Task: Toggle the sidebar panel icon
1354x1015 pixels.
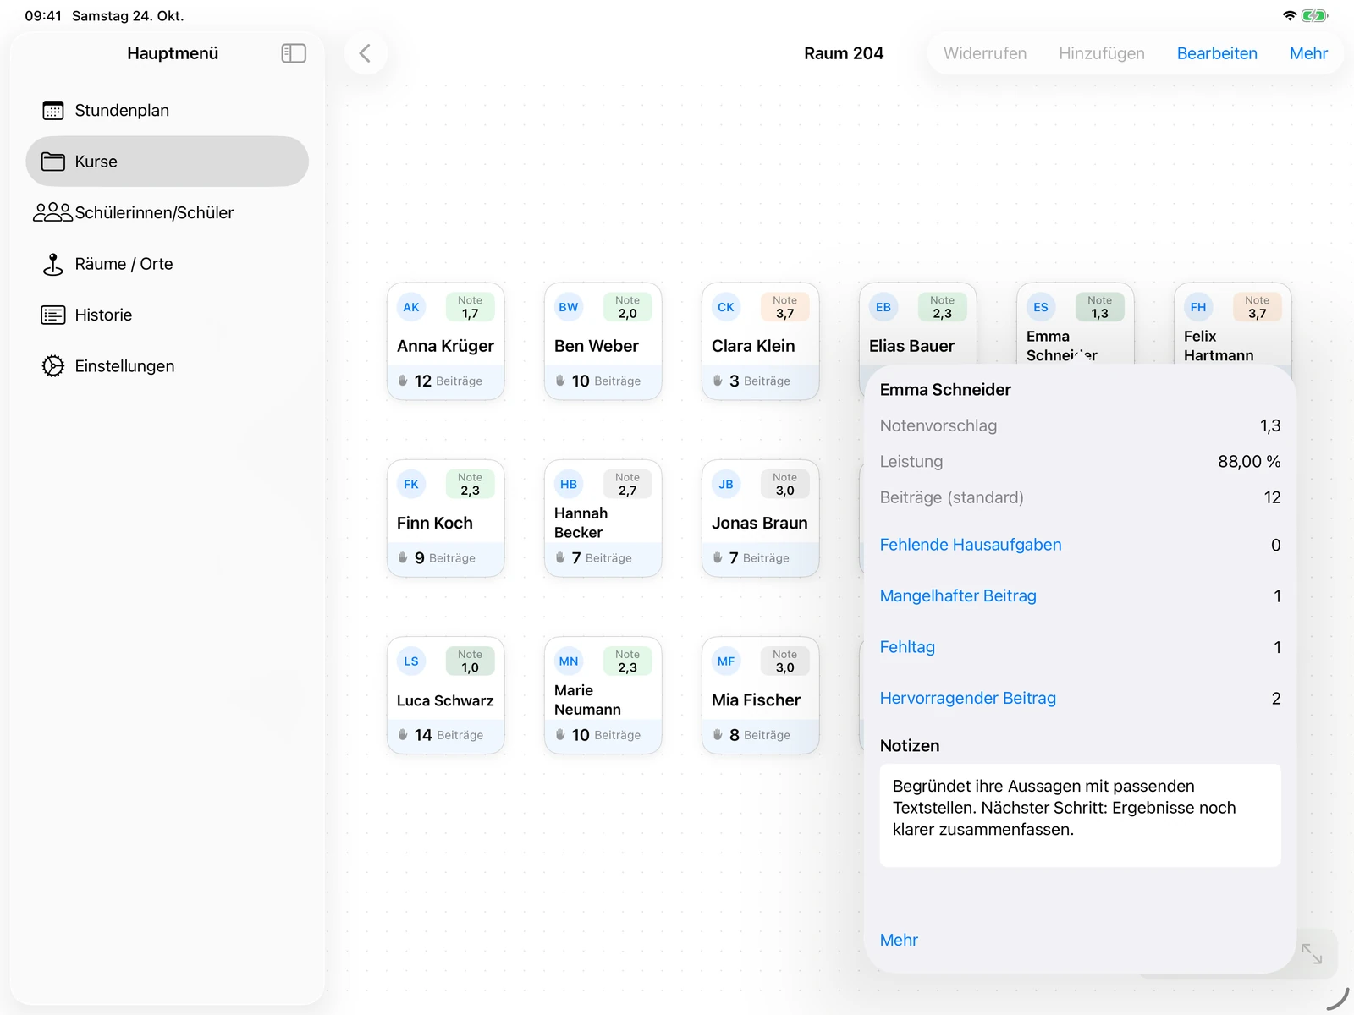Action: click(x=294, y=53)
